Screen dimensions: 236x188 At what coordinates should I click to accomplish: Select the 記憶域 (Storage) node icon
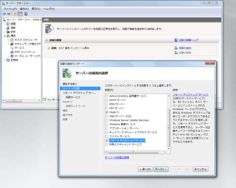(8, 60)
